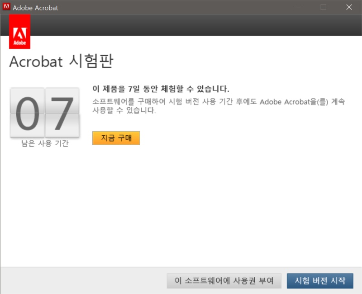Click the disabled maximize button
This screenshot has width=362, height=294.
(x=324, y=7)
